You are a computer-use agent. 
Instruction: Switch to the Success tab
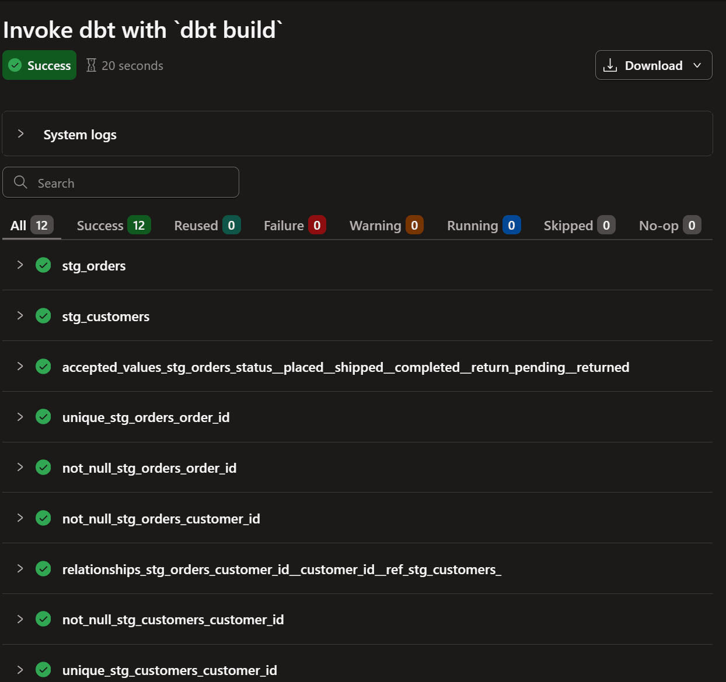[114, 226]
